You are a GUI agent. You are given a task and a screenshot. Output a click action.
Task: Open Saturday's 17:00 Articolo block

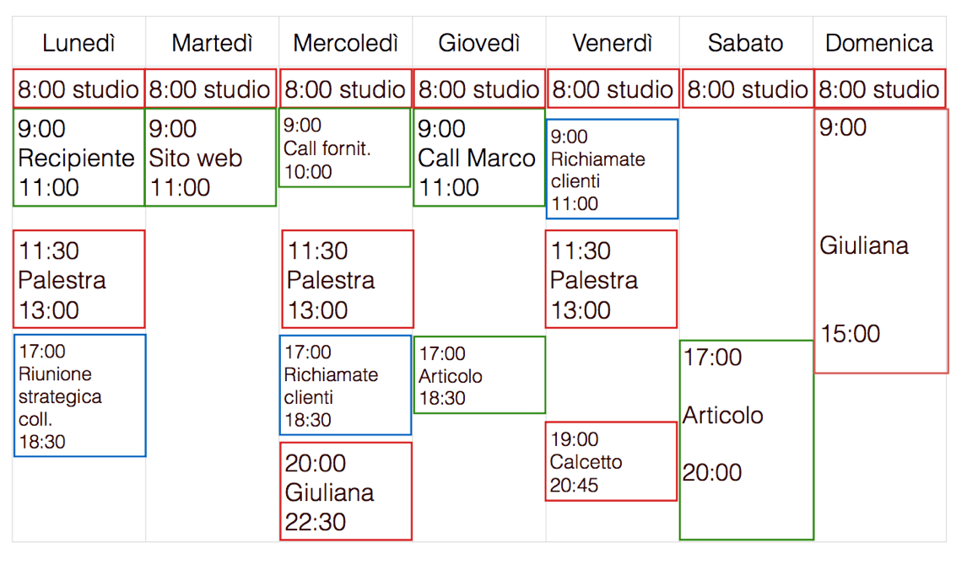(x=746, y=440)
